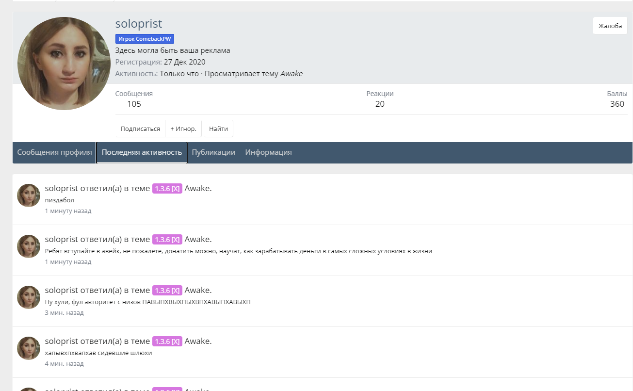Open the Найти dropdown
This screenshot has width=633, height=391.
[219, 129]
